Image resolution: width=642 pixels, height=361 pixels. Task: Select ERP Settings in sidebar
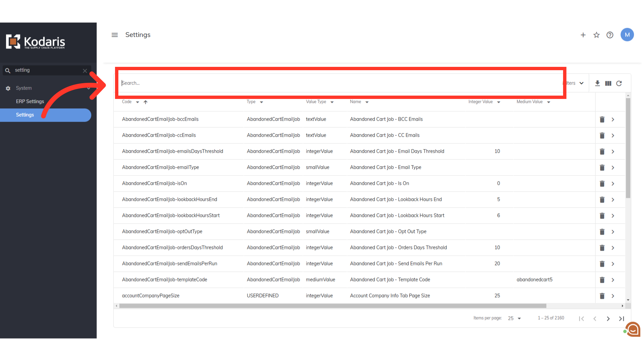[x=30, y=101]
